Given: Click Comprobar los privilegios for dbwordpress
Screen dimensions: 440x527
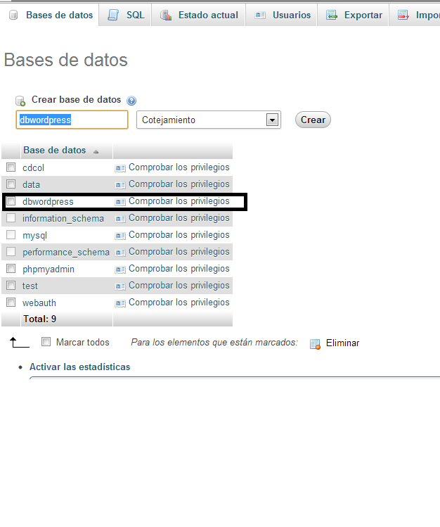Looking at the screenshot, I should pos(179,201).
